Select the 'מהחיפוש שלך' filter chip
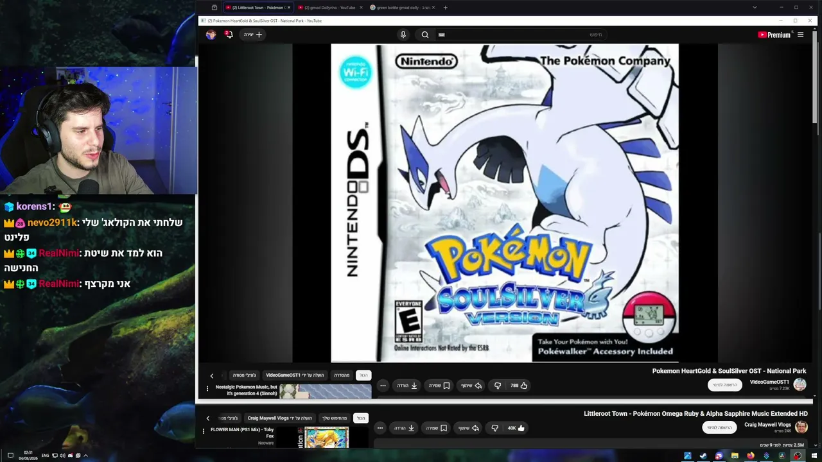The image size is (822, 462). tap(335, 418)
